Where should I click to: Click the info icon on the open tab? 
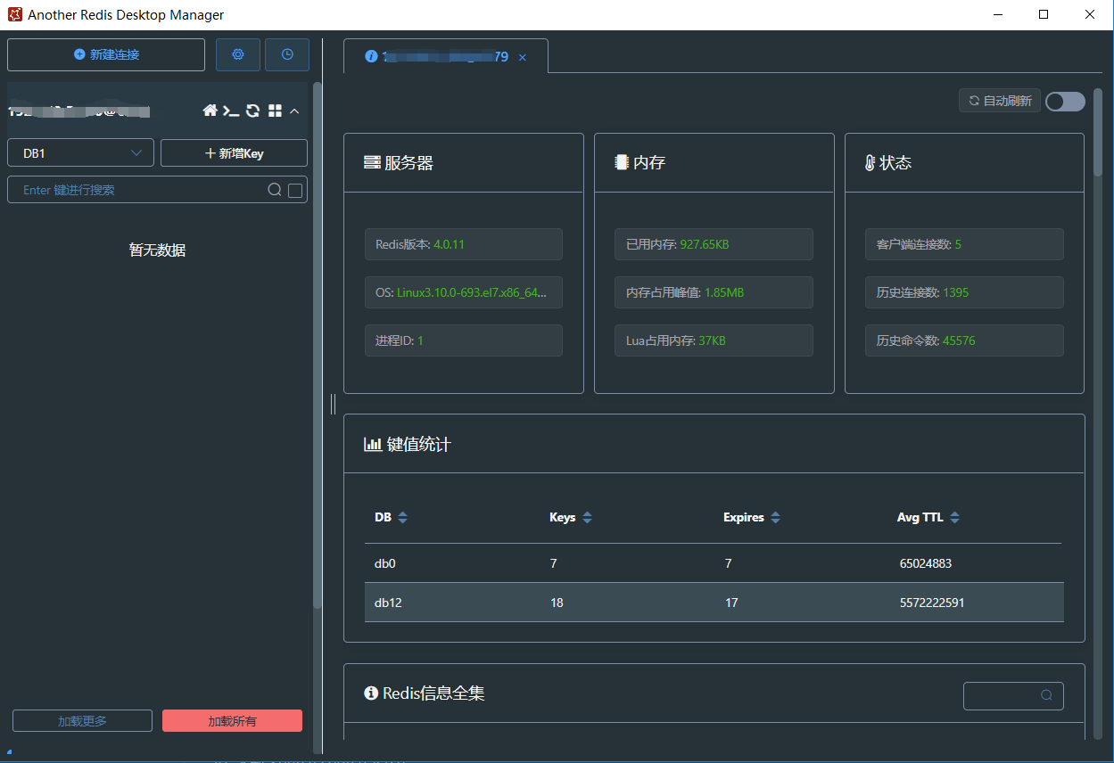pos(371,56)
